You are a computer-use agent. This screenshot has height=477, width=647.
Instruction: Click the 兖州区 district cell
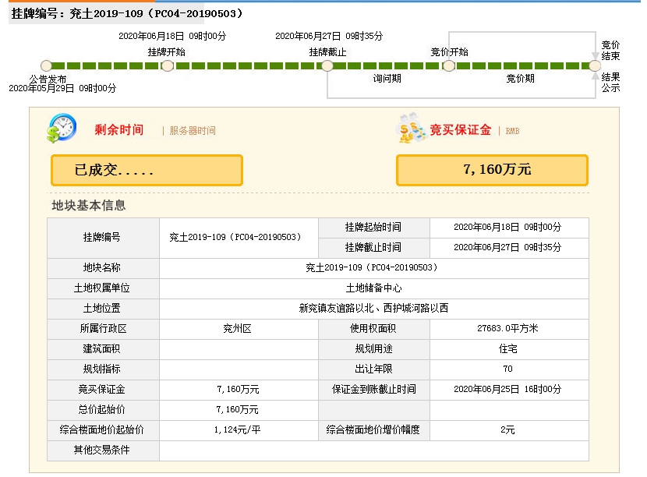(x=238, y=328)
